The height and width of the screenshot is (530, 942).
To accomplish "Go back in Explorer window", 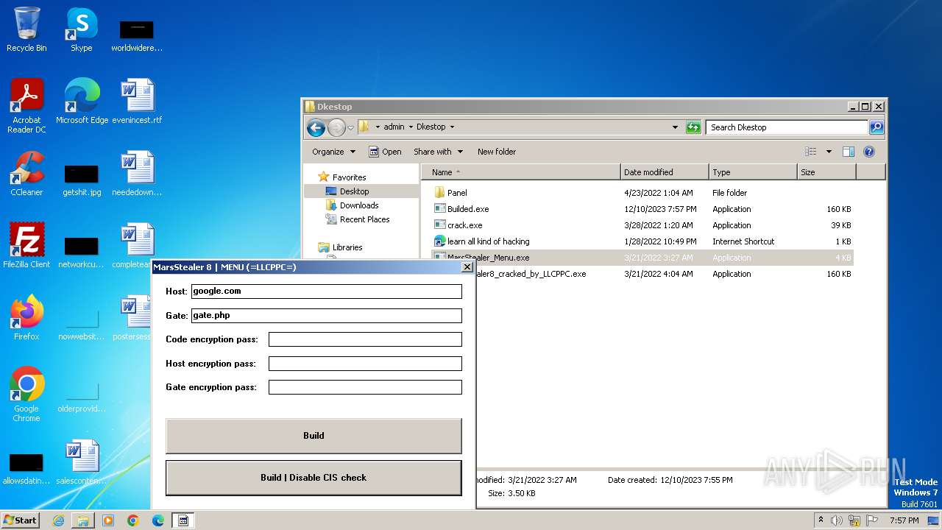I will [x=316, y=127].
